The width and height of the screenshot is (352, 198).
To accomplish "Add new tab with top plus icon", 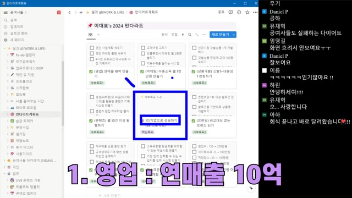I will [x=81, y=12].
